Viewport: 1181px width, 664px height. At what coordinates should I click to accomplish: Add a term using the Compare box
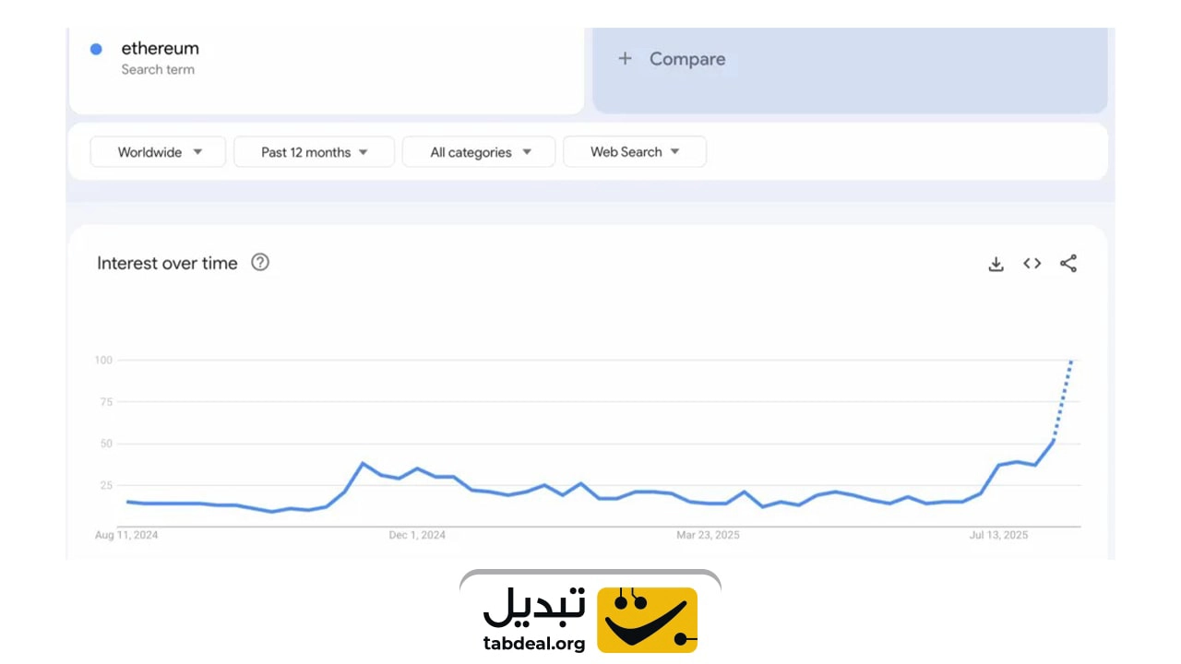click(687, 58)
